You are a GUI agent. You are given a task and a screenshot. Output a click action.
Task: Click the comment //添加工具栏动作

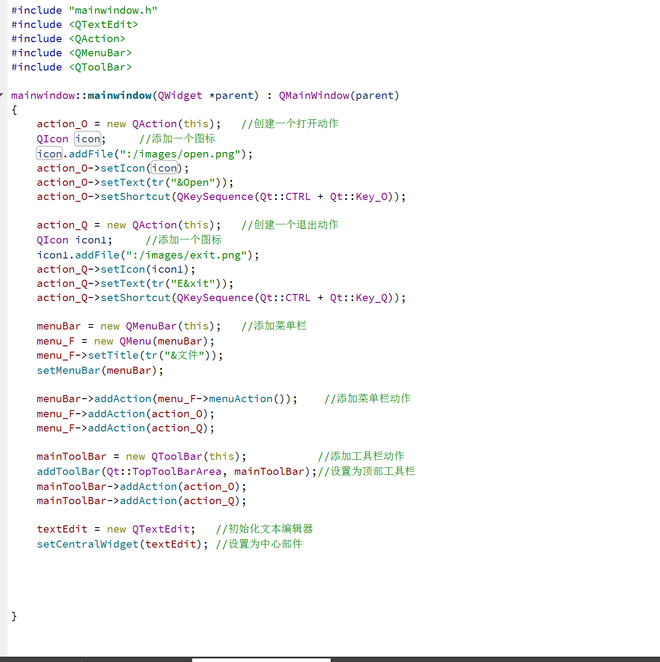[361, 456]
